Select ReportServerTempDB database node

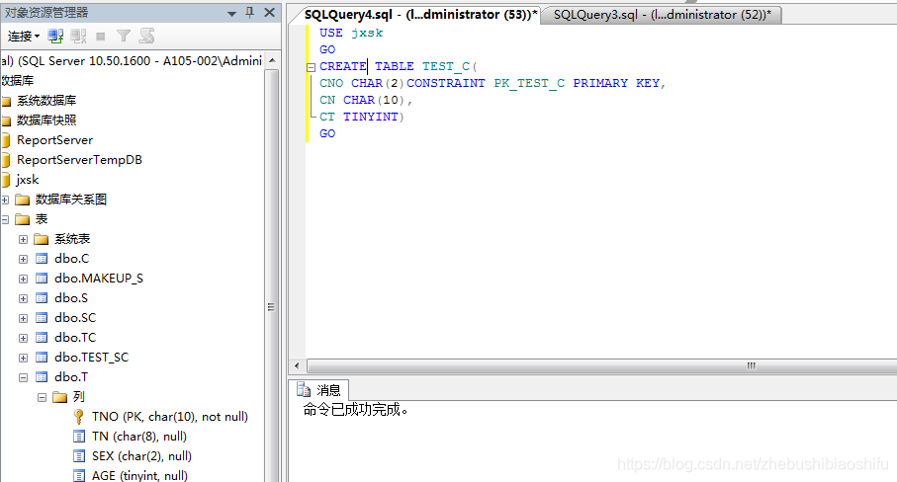coord(79,160)
